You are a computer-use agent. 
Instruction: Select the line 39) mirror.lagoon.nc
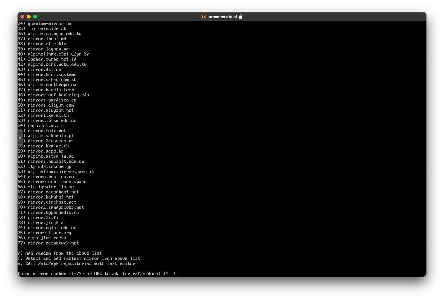pos(43,49)
